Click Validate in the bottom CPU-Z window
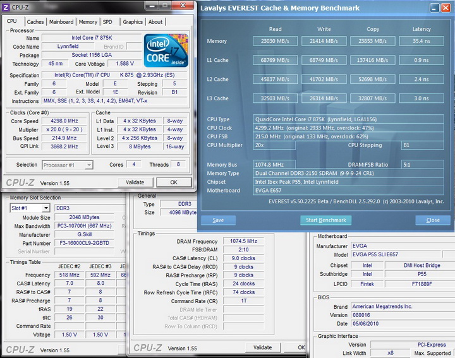The height and width of the screenshot is (358, 455). [x=262, y=347]
